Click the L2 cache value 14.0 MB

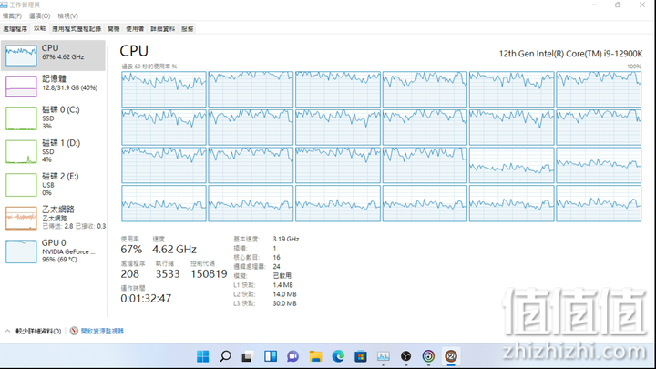point(284,294)
